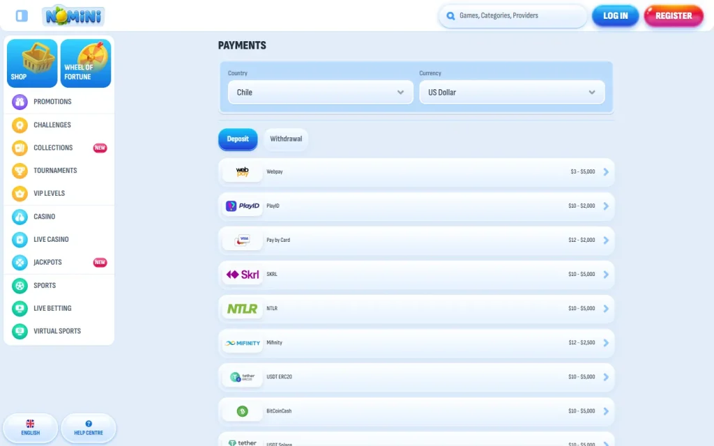Click the Webpay logo
Viewport: 714px width, 446px height.
point(242,171)
